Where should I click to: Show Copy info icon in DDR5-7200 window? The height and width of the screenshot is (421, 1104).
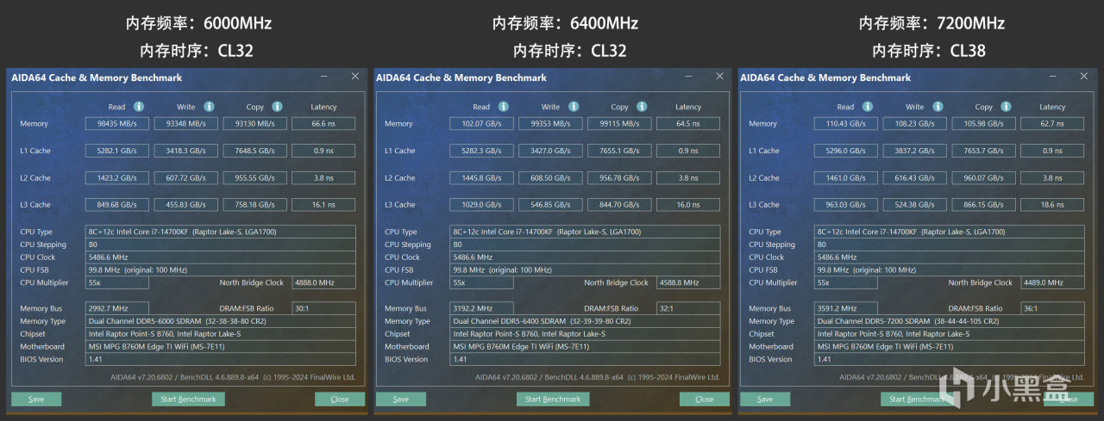click(1006, 107)
